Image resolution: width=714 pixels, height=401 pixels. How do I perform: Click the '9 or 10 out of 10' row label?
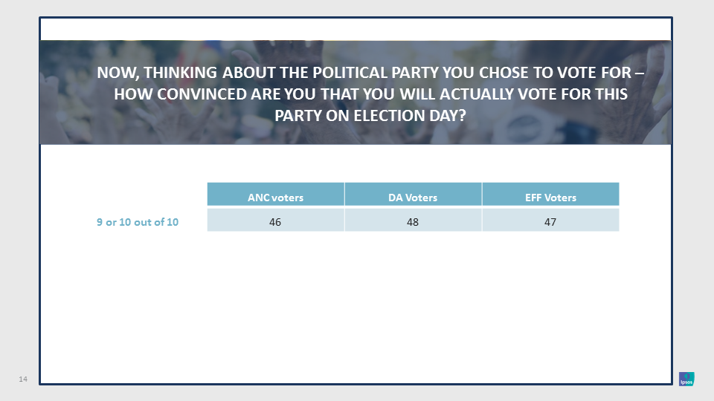[138, 222]
